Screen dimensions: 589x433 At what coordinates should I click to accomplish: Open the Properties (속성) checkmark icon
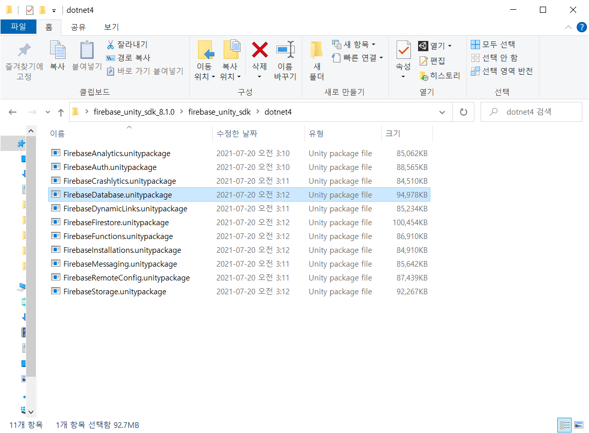(403, 50)
